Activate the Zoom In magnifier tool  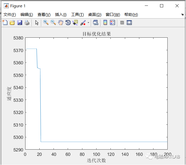pos(46,22)
